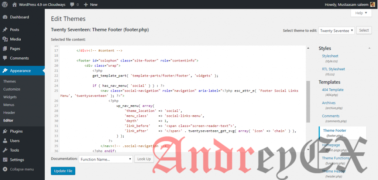378x180 pixels.
Task: Open the Customize submenu item
Action: (x=11, y=89)
